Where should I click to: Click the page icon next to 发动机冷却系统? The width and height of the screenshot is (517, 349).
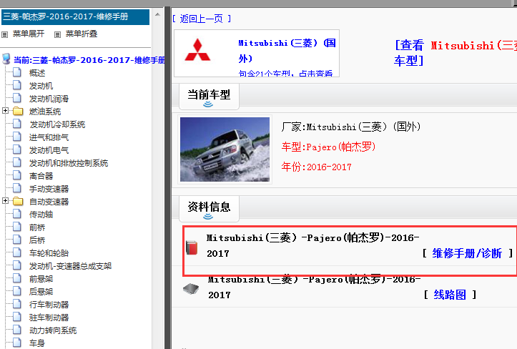(x=17, y=124)
